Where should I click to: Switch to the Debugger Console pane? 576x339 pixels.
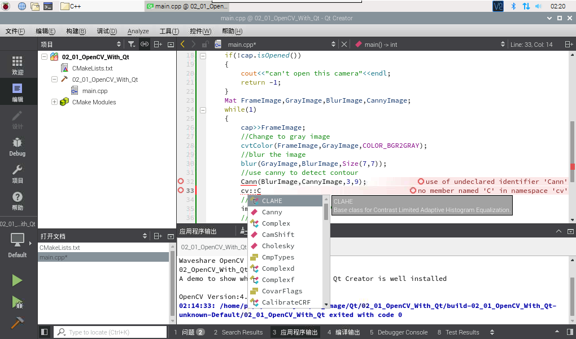click(x=399, y=332)
